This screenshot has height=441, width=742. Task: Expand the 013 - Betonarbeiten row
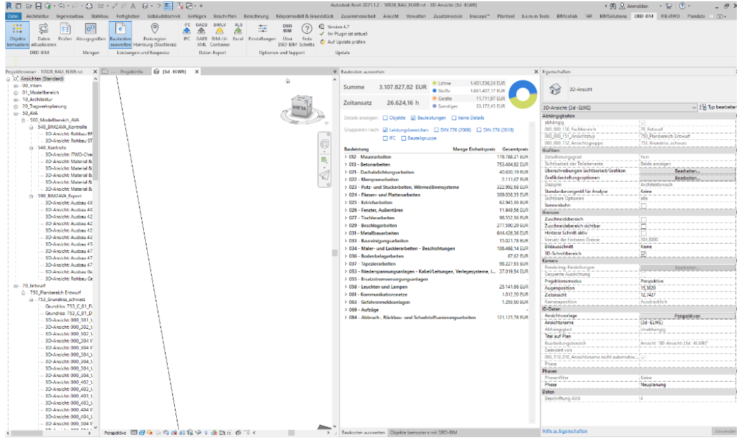point(346,164)
